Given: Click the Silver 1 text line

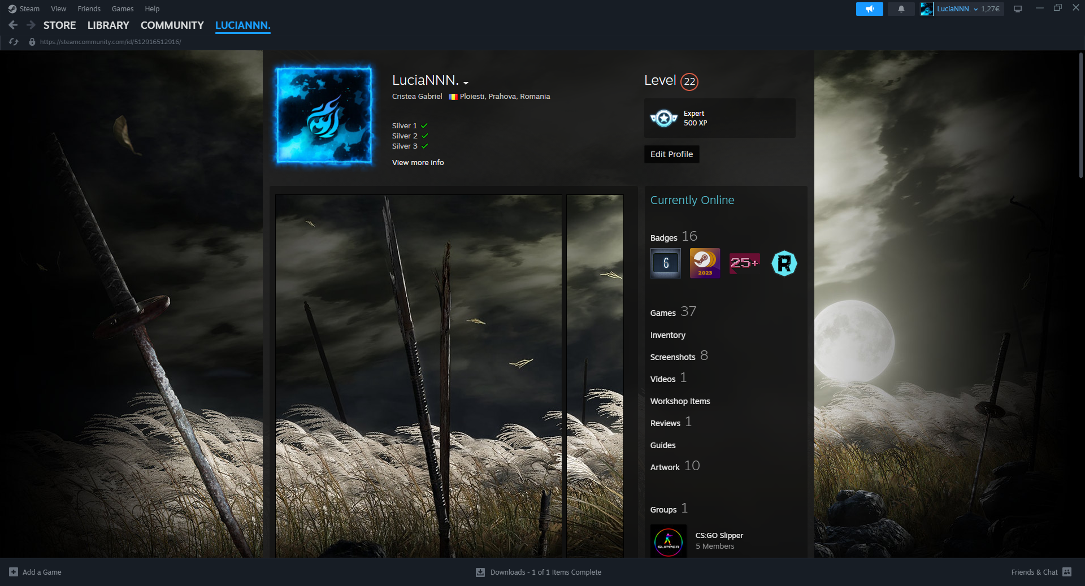Looking at the screenshot, I should [405, 126].
